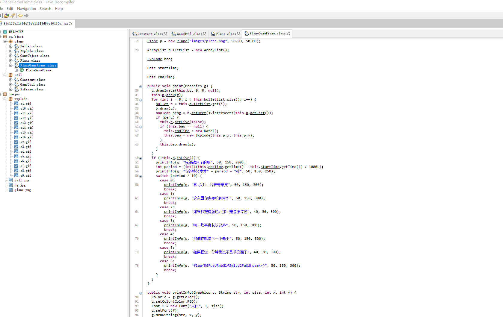Select e1.gif image file
Image resolution: width=503 pixels, height=317 pixels.
pos(25,104)
